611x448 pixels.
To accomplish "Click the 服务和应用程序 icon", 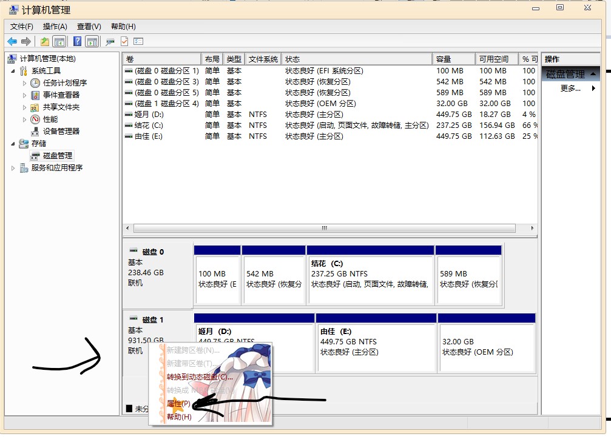I will coord(24,168).
